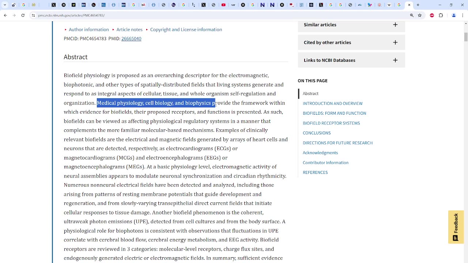Open PMID 26665040 link
Viewport: 468px width, 263px height.
(x=131, y=39)
